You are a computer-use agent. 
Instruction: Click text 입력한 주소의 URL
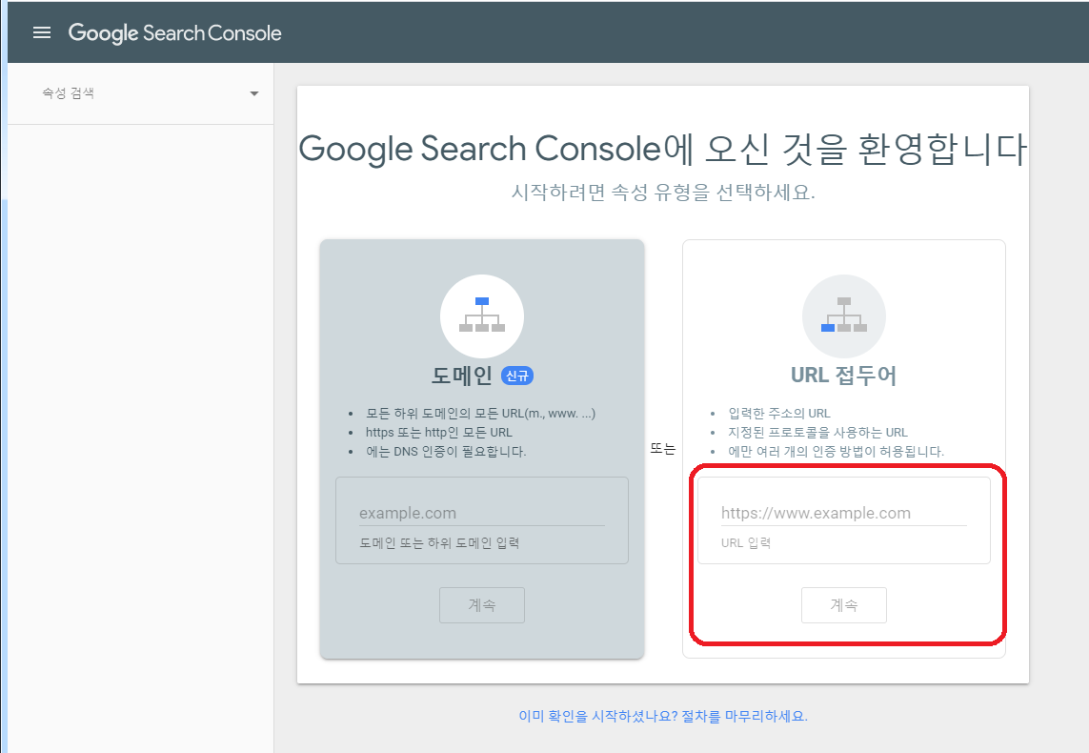(x=779, y=414)
